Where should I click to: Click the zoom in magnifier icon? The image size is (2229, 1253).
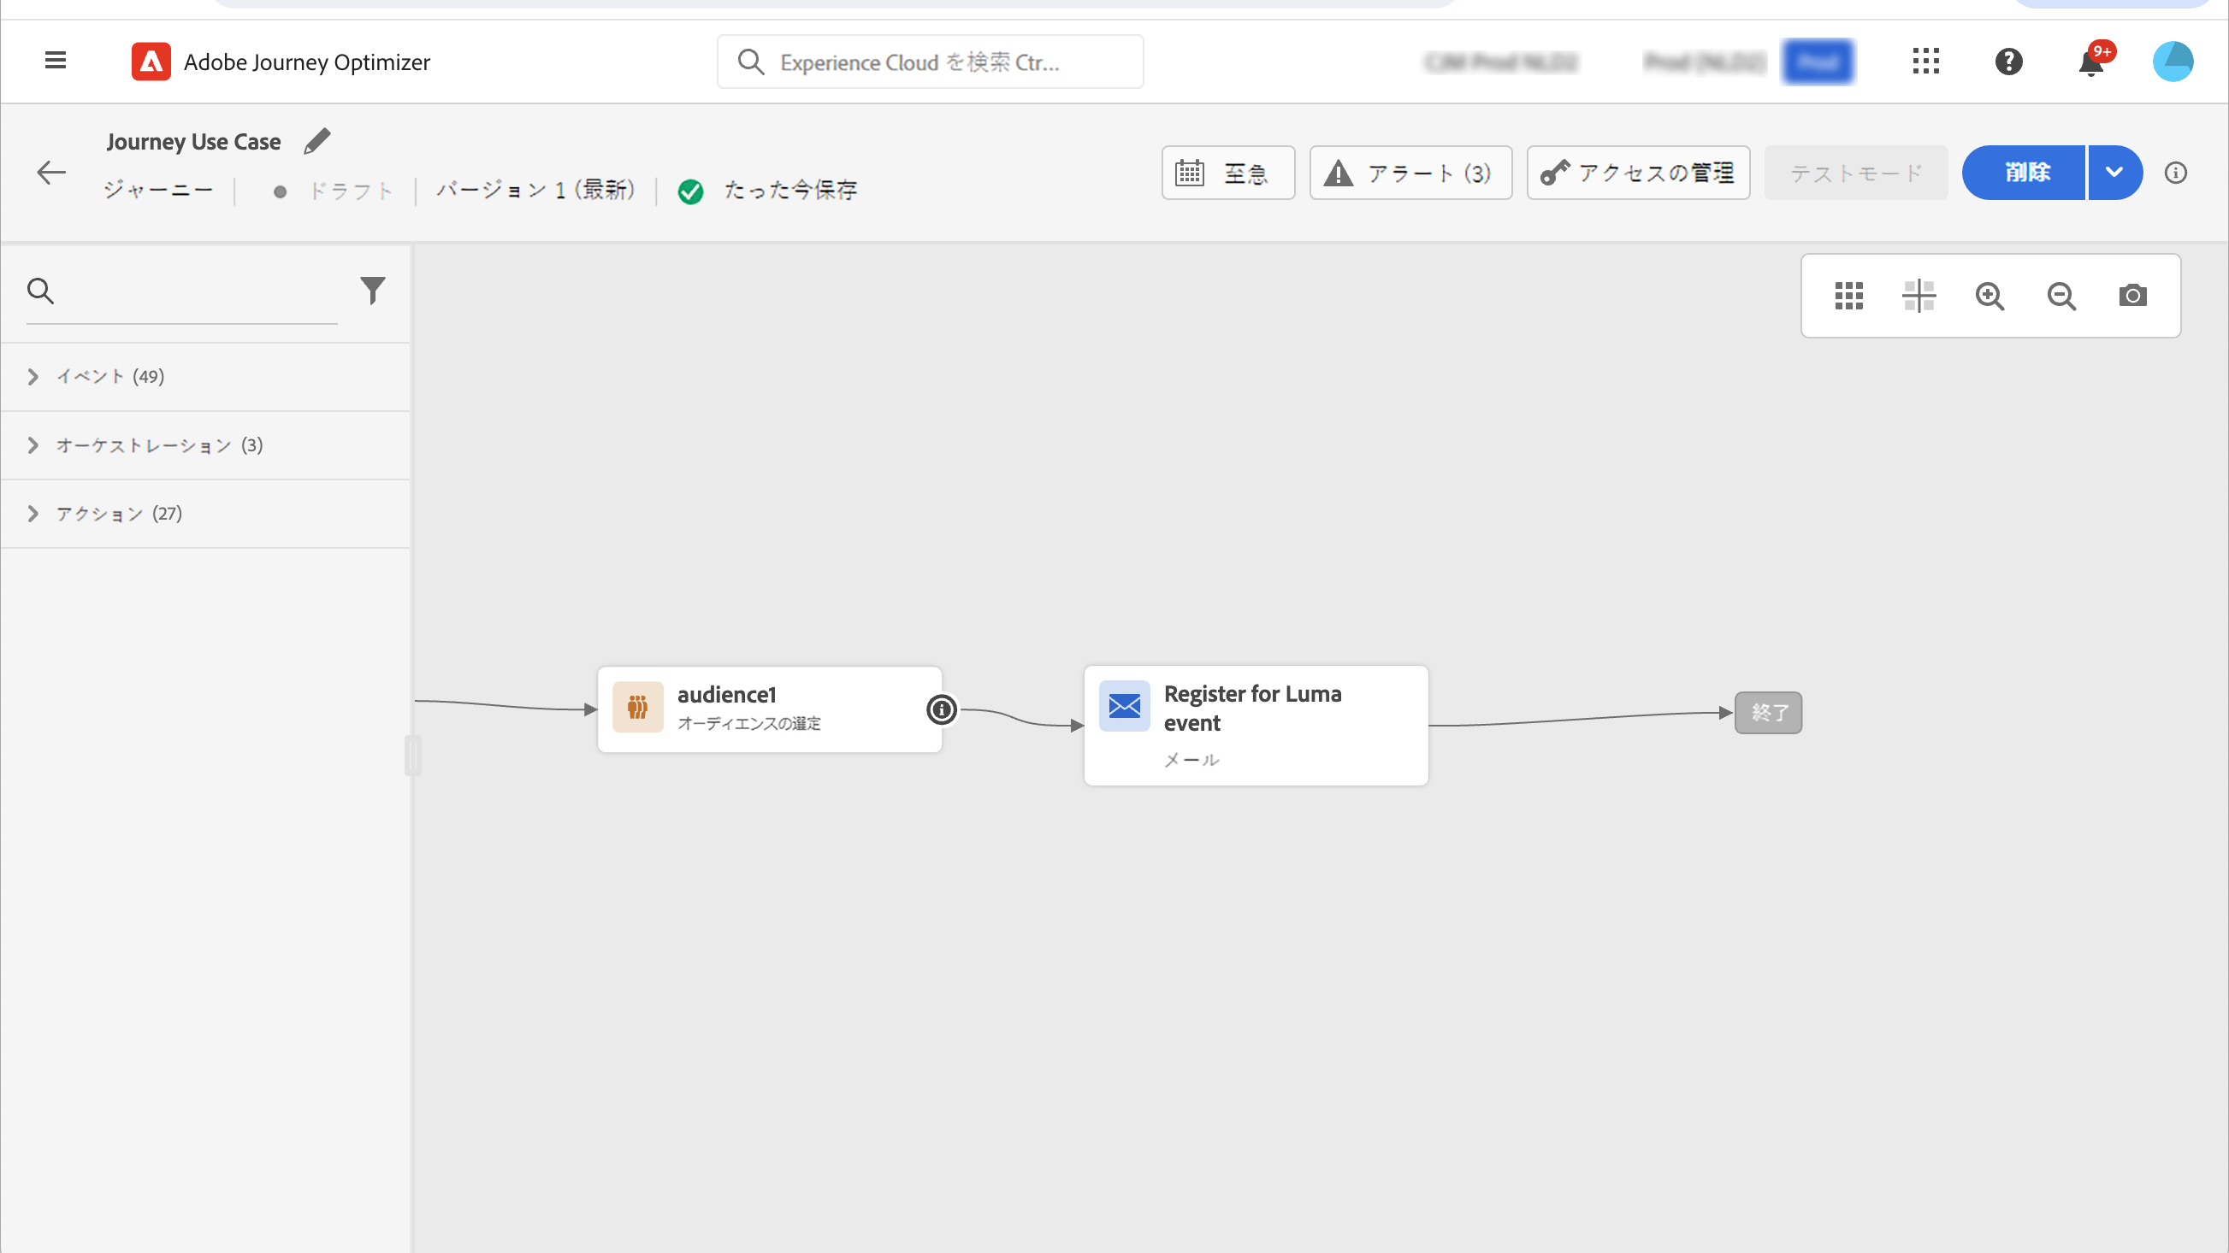click(x=1990, y=296)
